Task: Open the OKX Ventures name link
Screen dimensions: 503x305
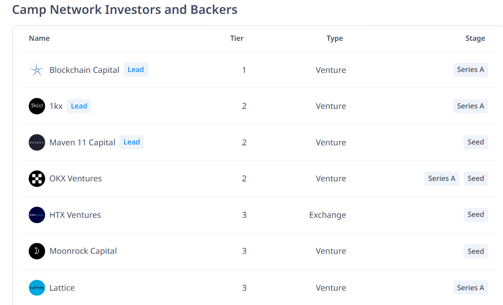Action: [75, 178]
